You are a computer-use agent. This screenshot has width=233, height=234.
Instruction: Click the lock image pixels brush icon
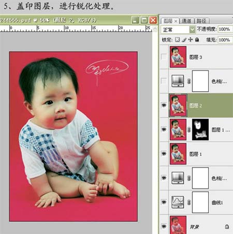pos(184,40)
